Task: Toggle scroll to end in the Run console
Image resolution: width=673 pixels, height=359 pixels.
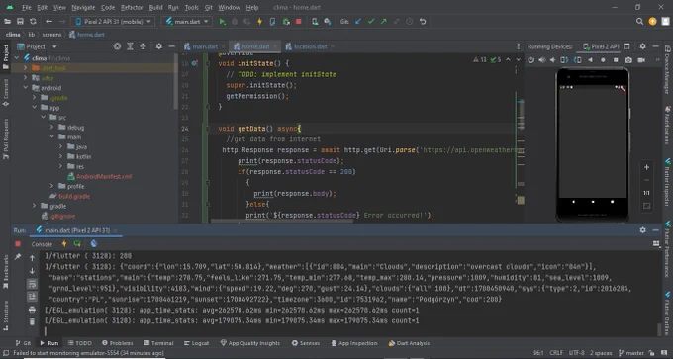Action: 33,297
